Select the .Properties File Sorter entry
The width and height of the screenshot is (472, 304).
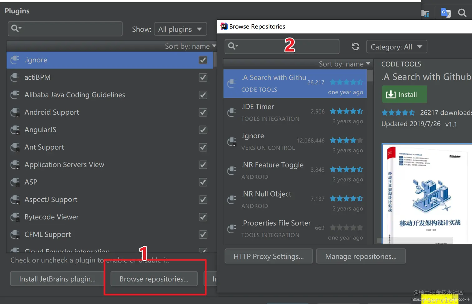pyautogui.click(x=295, y=229)
